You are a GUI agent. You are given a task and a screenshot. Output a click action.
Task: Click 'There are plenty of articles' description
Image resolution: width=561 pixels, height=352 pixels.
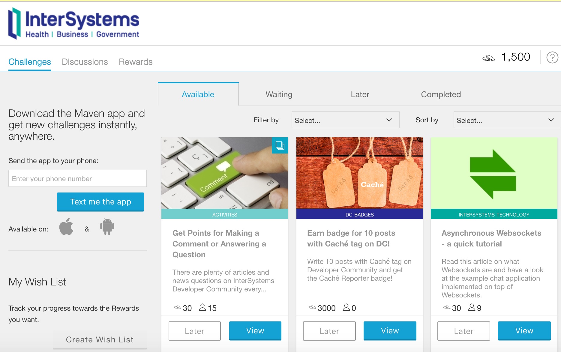click(x=223, y=281)
